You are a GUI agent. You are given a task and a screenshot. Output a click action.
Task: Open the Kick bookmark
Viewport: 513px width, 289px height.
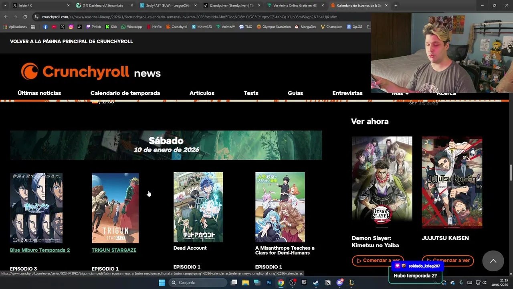(x=111, y=27)
